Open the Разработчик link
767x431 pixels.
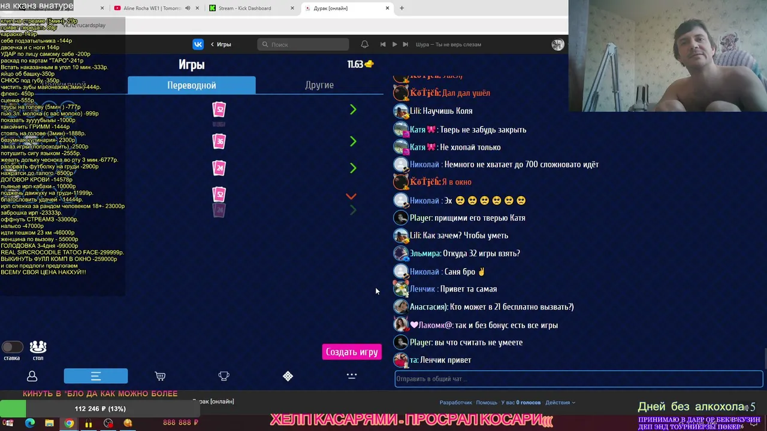(x=456, y=402)
